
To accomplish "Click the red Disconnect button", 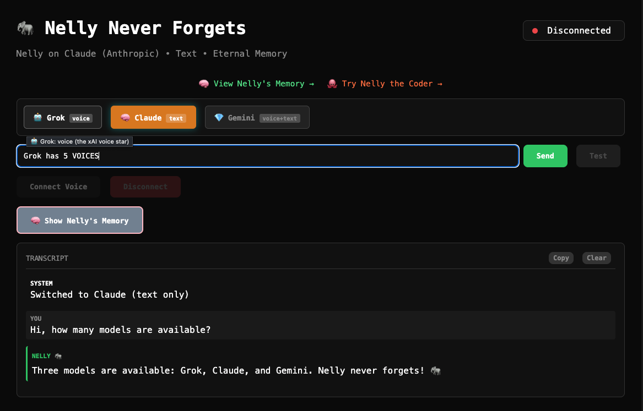I will 145,187.
